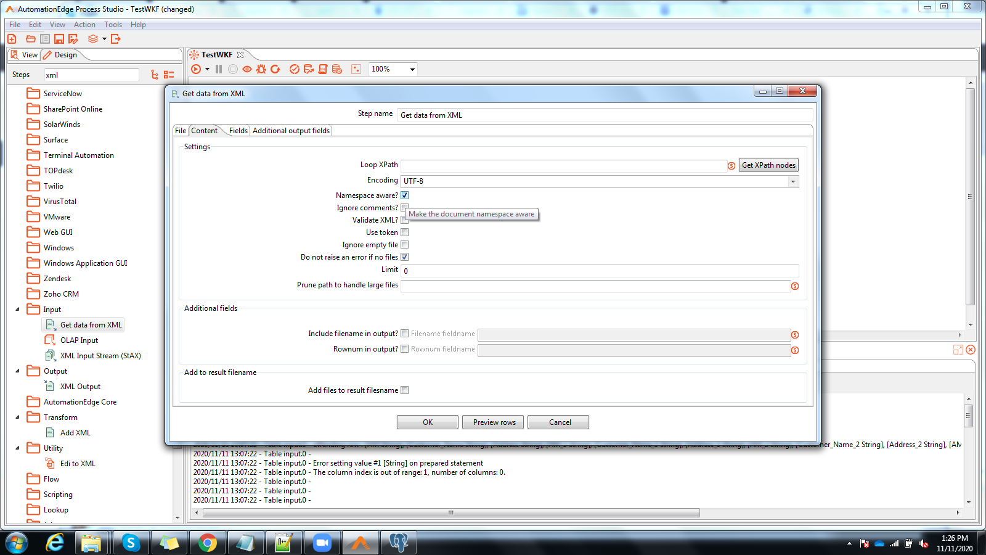Click the Save As toolbar icon
Image resolution: width=986 pixels, height=555 pixels.
tap(73, 39)
